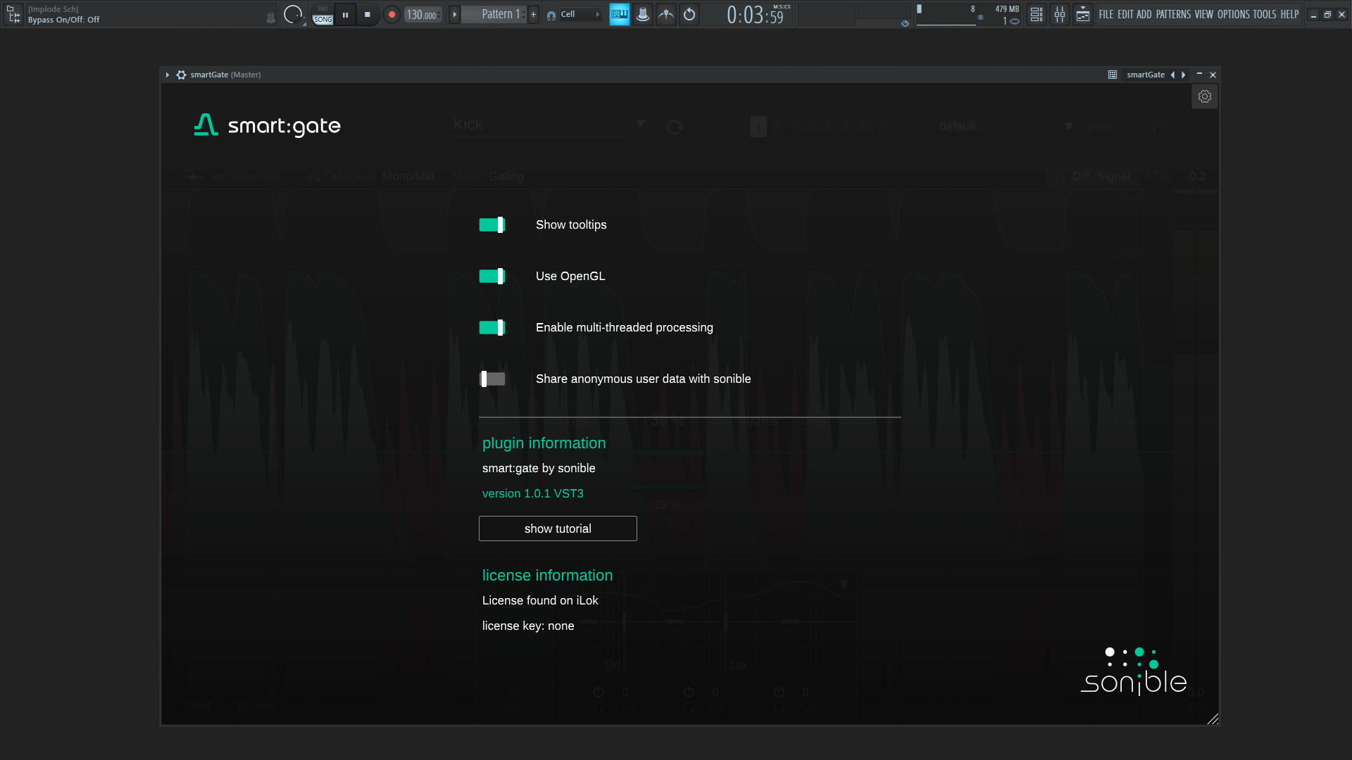This screenshot has height=760, width=1352.
Task: Click the 479 MB memory readout
Action: pyautogui.click(x=1007, y=9)
